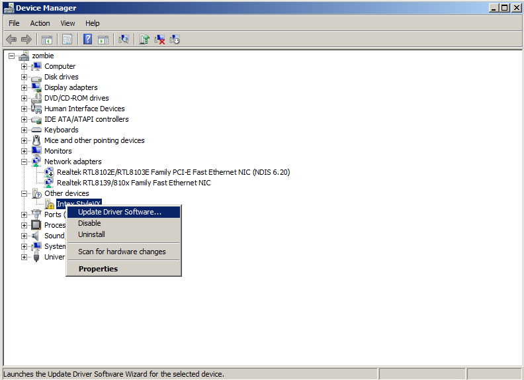The image size is (524, 380).
Task: Open the Help menu
Action: pos(92,23)
